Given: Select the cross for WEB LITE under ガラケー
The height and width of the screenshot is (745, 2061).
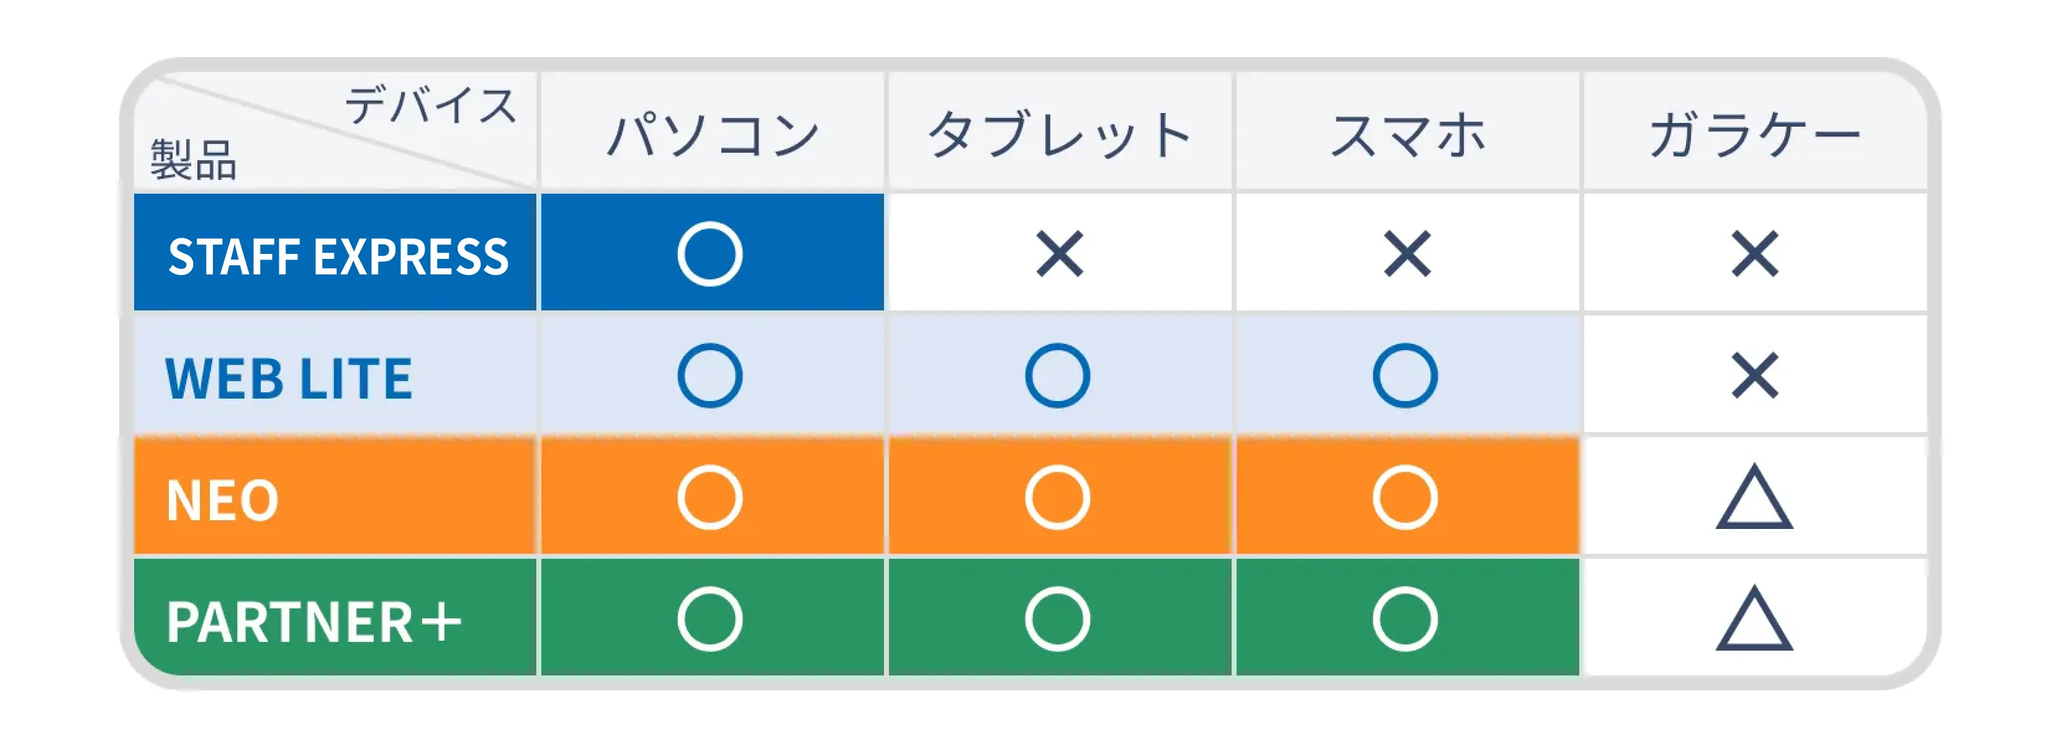Looking at the screenshot, I should coord(1754,376).
